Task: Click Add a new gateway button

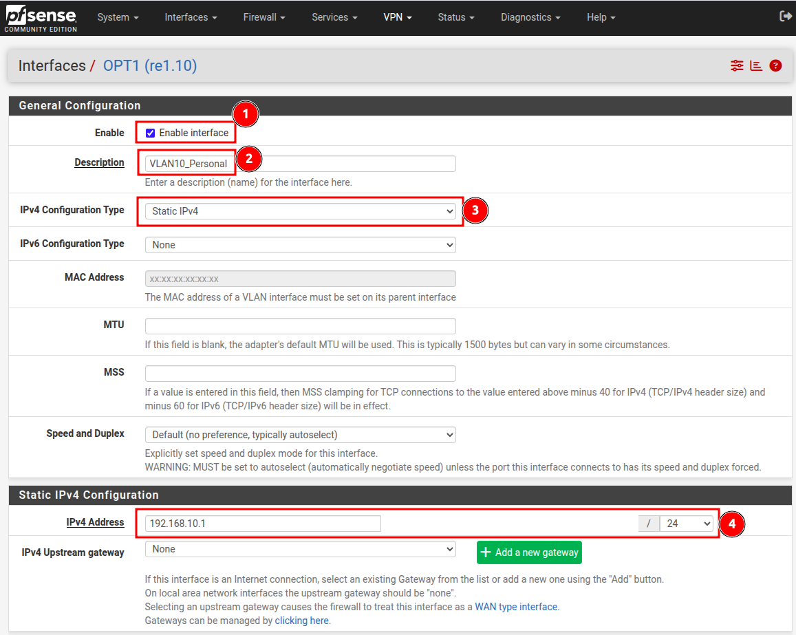Action: coord(529,552)
